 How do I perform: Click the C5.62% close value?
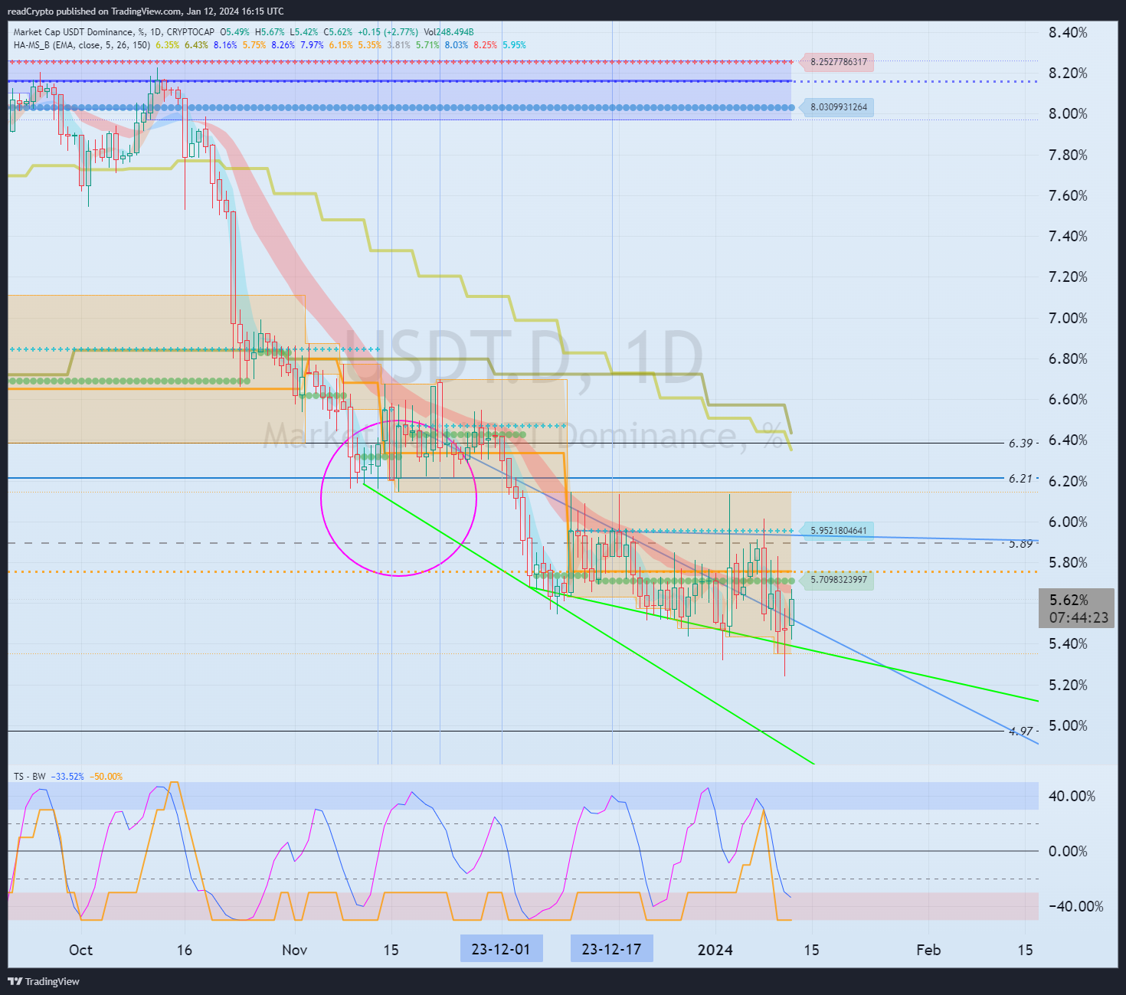(x=338, y=32)
